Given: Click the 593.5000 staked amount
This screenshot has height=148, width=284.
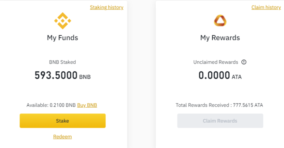Looking at the screenshot, I should (56, 75).
